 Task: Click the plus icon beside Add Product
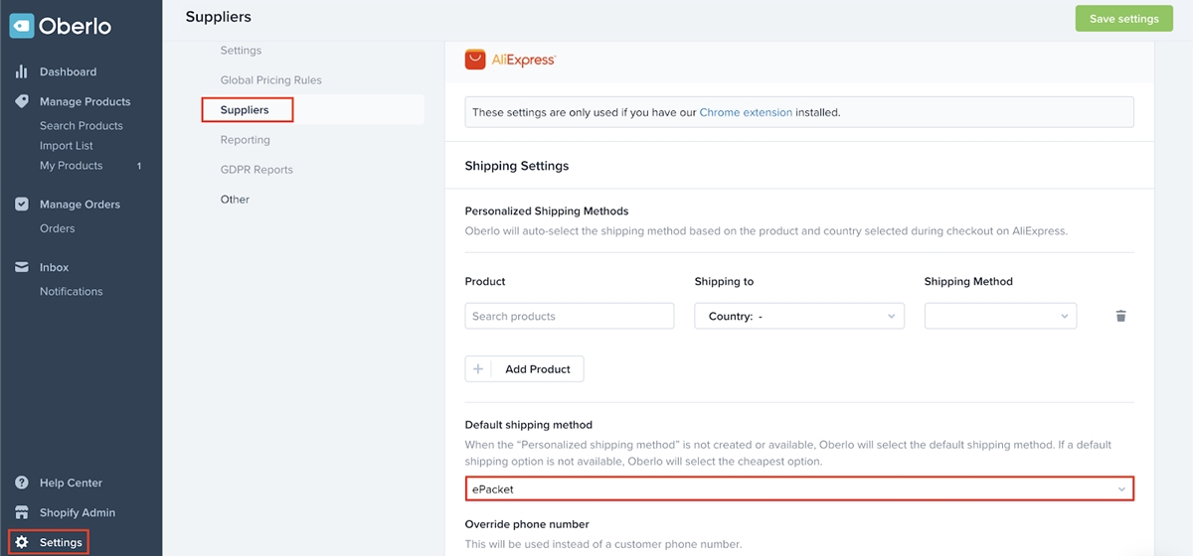tap(478, 368)
